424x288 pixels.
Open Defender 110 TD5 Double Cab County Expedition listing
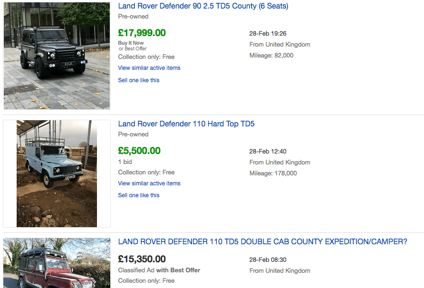(x=262, y=242)
